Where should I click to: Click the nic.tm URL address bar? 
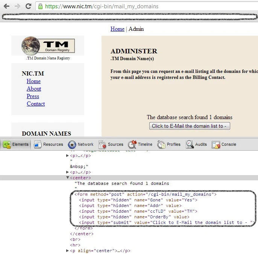tap(146, 6)
